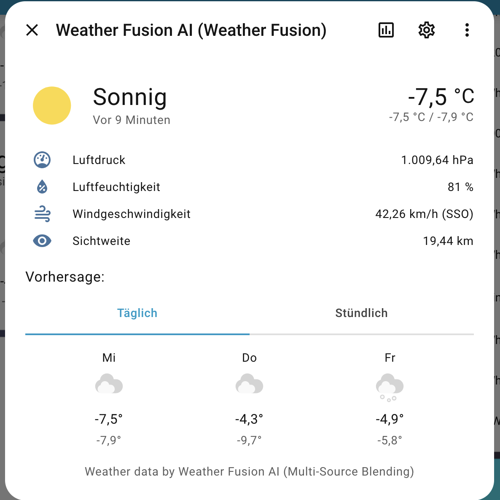Click the Sonnig weather state text
The width and height of the screenshot is (500, 500).
click(130, 97)
